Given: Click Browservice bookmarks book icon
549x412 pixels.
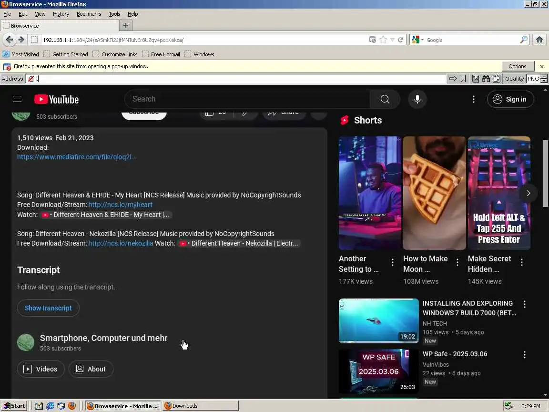Looking at the screenshot, I should tap(476, 79).
